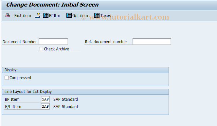217x126 pixels.
Task: Click the Line Layout for List Display header
Action: click(x=85, y=92)
